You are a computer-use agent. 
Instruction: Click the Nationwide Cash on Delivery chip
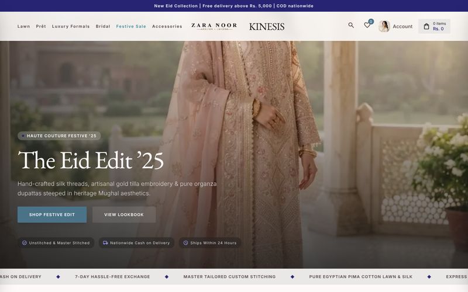pyautogui.click(x=136, y=243)
